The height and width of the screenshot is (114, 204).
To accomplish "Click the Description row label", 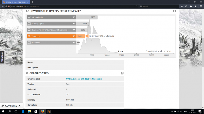I will pyautogui.click(x=33, y=67).
